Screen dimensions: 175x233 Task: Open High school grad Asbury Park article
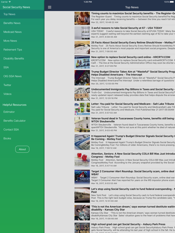click(x=125, y=228)
